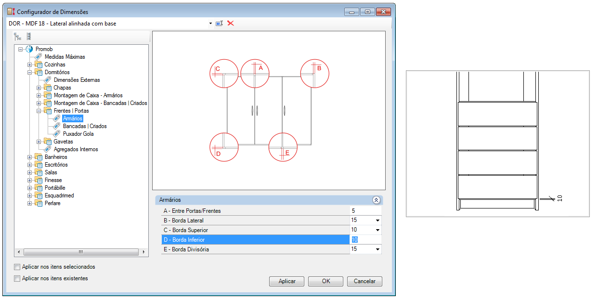Click the Esquadrimed folder icon
This screenshot has height=299, width=598.
[39, 195]
